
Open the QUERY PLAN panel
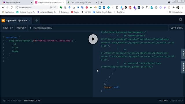coord(176,101)
